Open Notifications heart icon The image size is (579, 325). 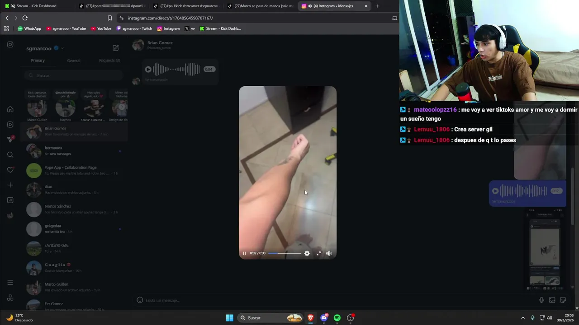10,170
